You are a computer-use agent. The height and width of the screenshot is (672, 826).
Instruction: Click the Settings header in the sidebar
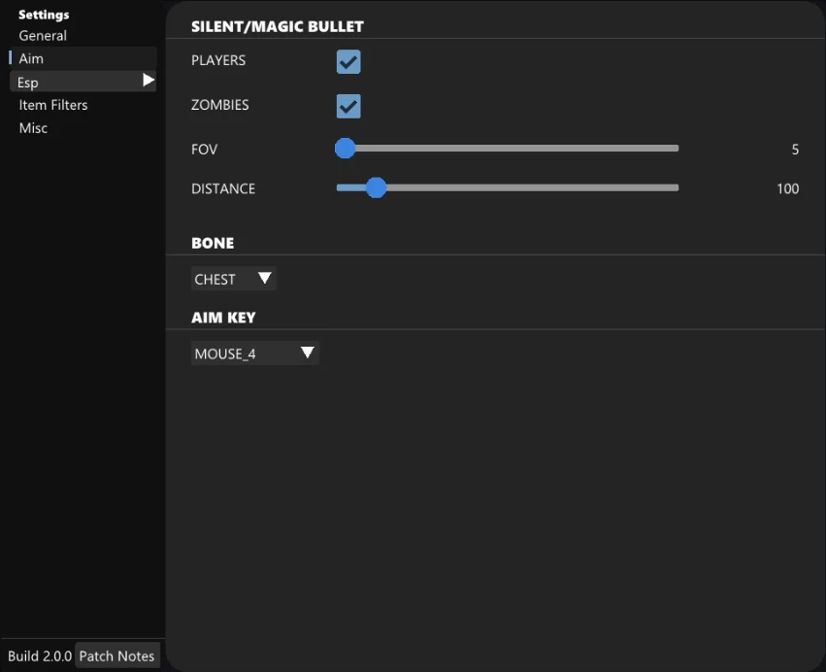coord(44,15)
